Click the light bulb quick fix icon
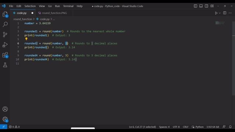Screen dimensions: 235x132 click(26, 39)
